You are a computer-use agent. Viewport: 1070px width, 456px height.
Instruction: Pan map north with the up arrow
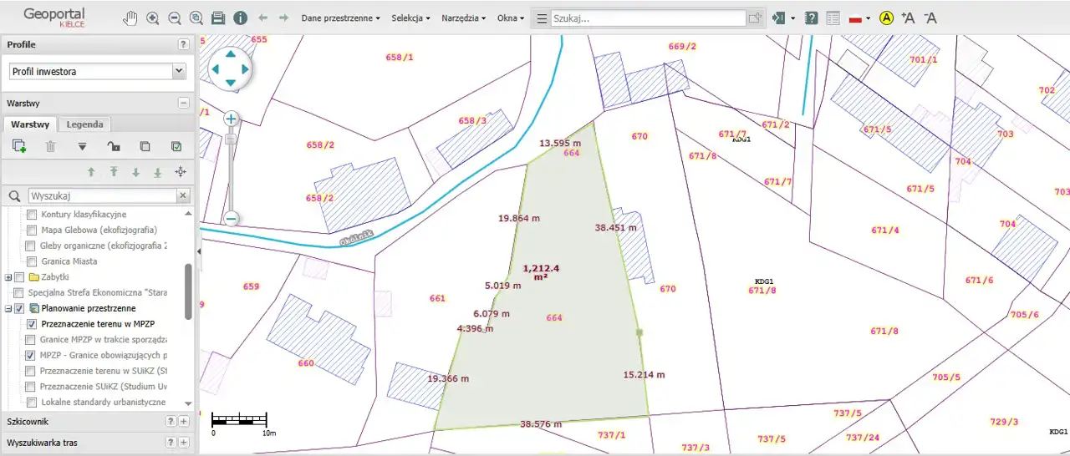230,53
